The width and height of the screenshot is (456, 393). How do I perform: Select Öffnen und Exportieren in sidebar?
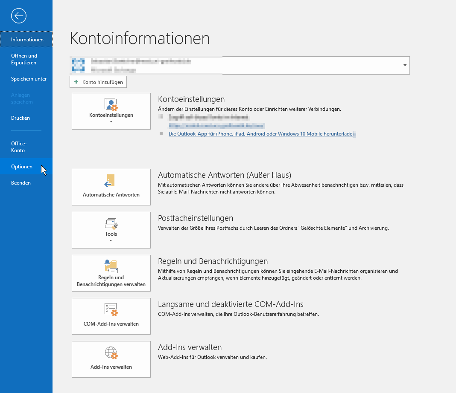[x=24, y=59]
